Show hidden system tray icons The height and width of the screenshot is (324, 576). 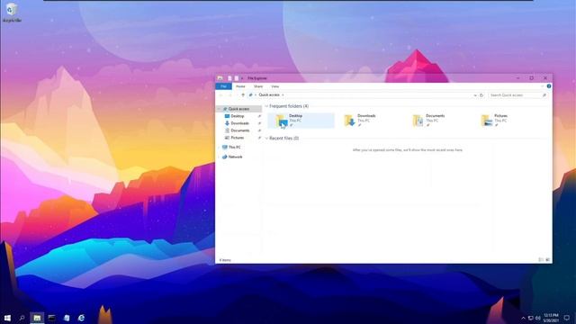coord(523,318)
